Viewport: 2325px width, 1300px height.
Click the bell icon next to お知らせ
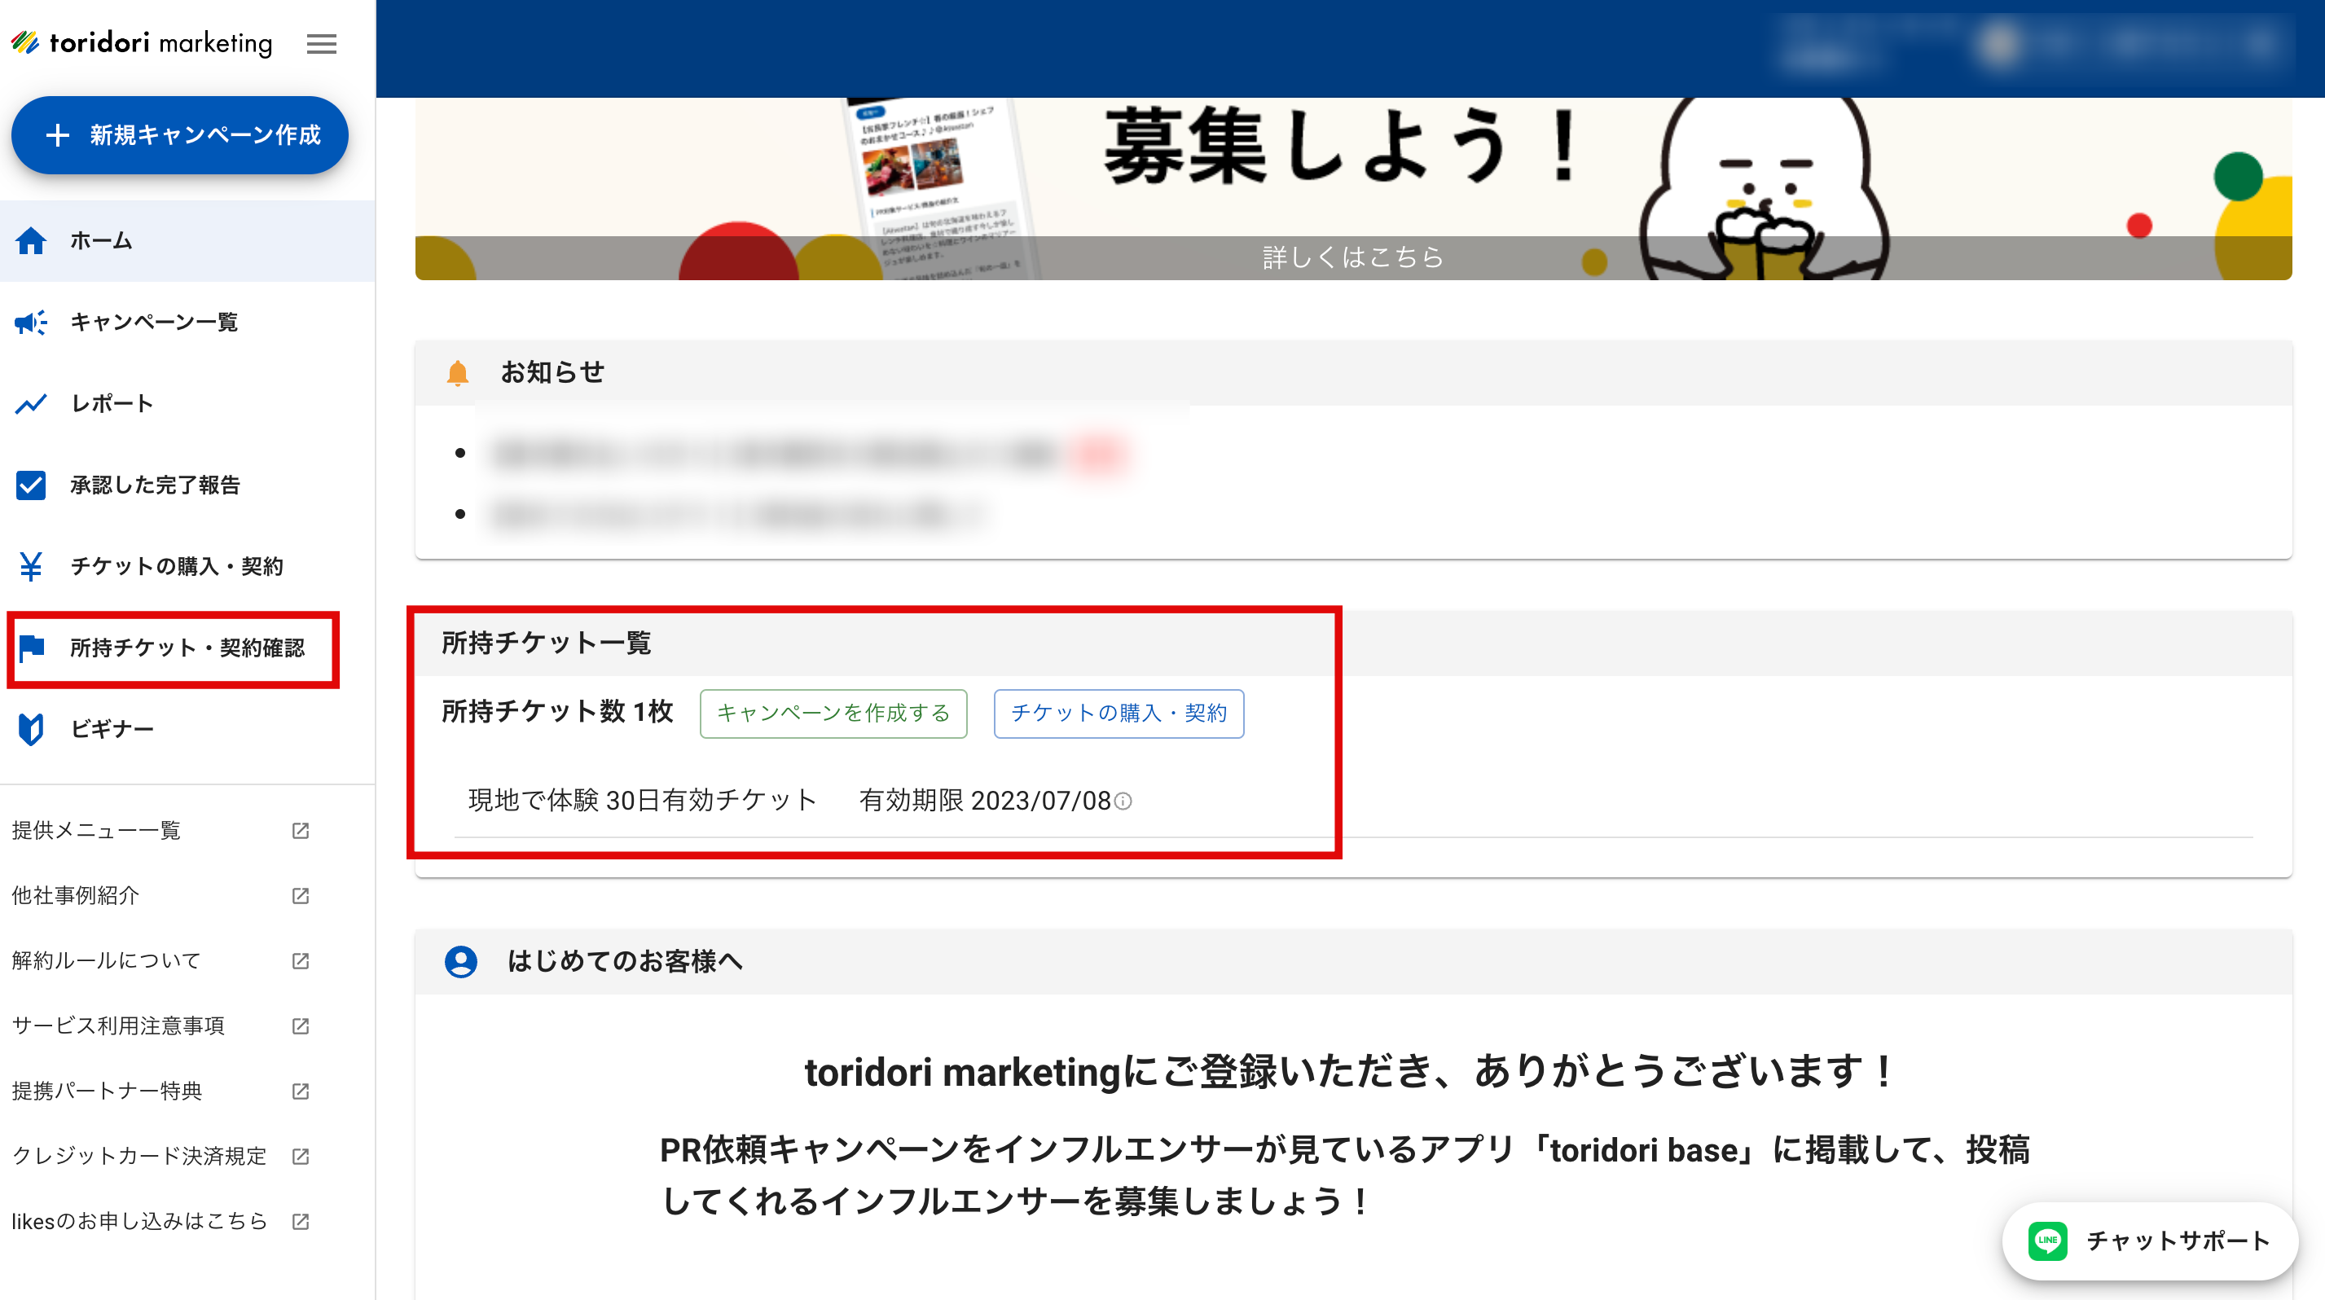pyautogui.click(x=459, y=371)
